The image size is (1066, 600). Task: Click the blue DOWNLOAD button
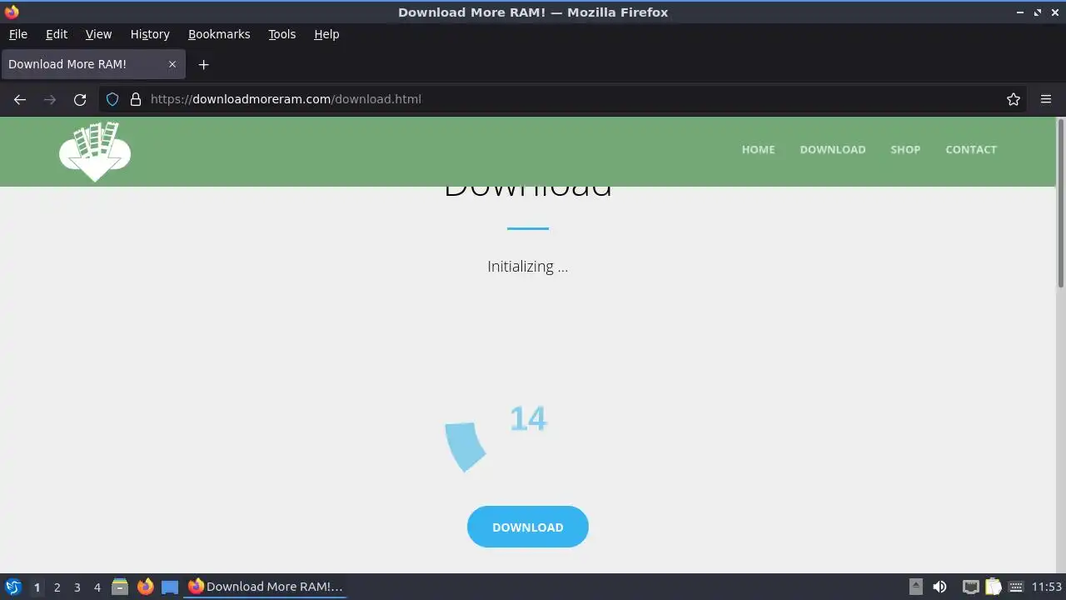(x=528, y=527)
